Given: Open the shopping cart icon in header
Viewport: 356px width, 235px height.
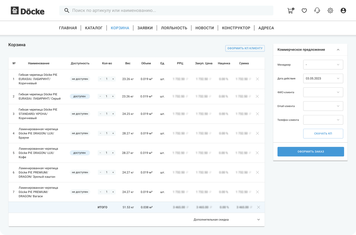Looking at the screenshot, I should click(291, 11).
